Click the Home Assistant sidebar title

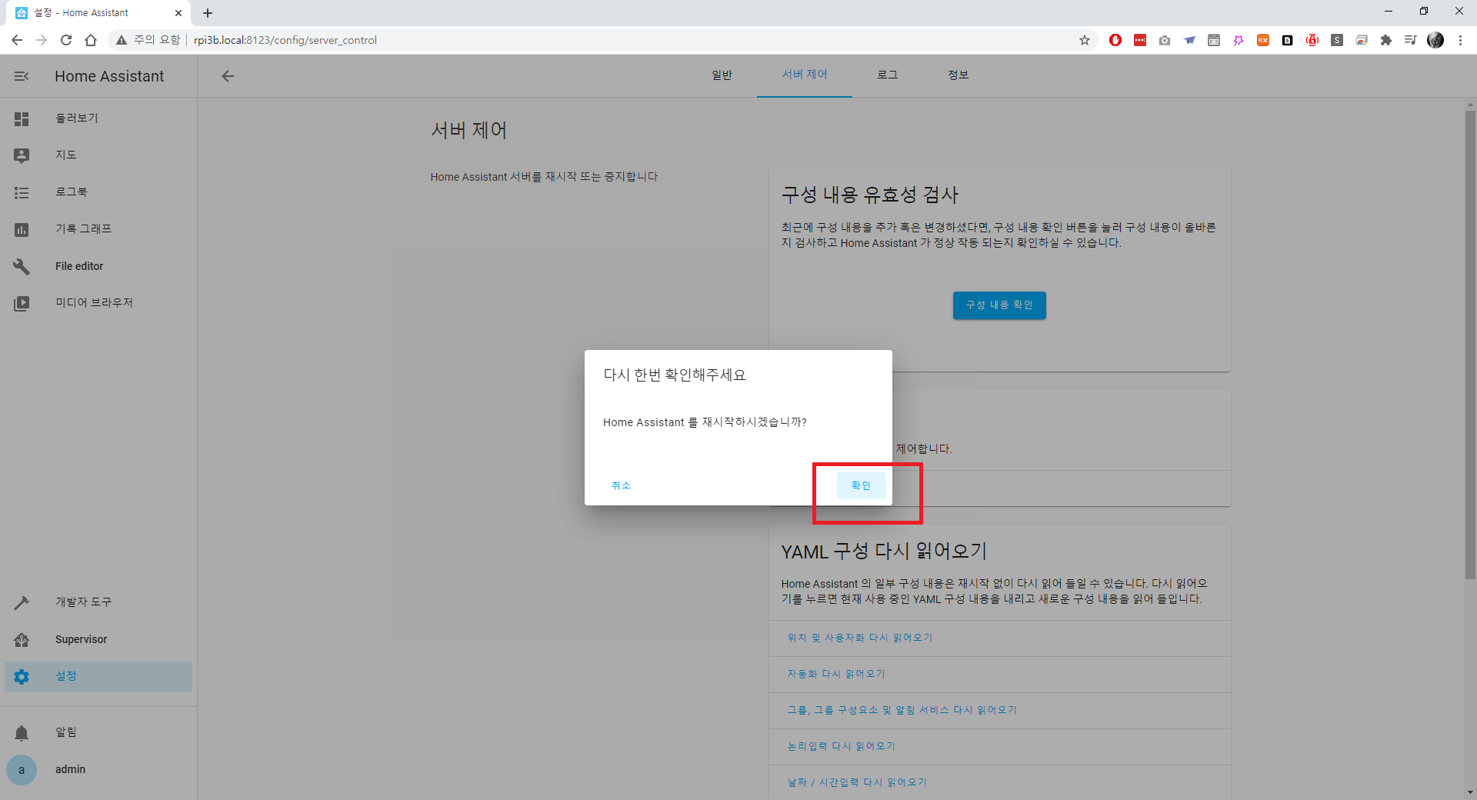[x=109, y=76]
